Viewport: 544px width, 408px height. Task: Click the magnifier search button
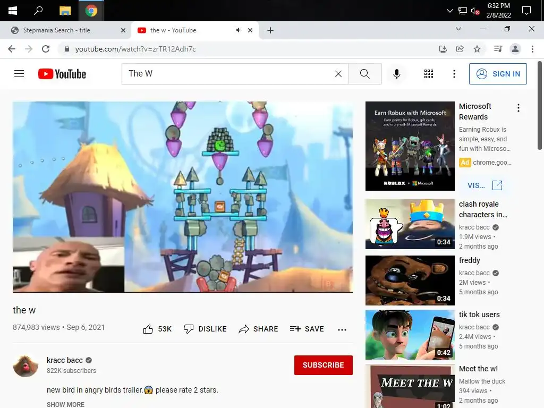[x=364, y=74]
